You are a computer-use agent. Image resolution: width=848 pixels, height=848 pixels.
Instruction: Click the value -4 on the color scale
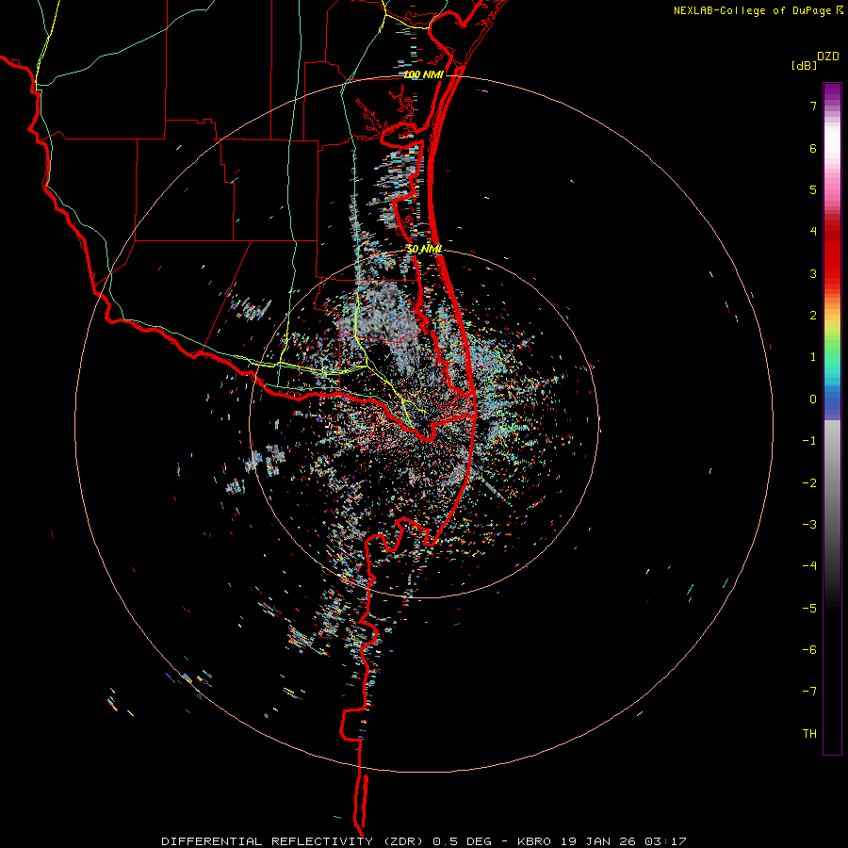809,566
